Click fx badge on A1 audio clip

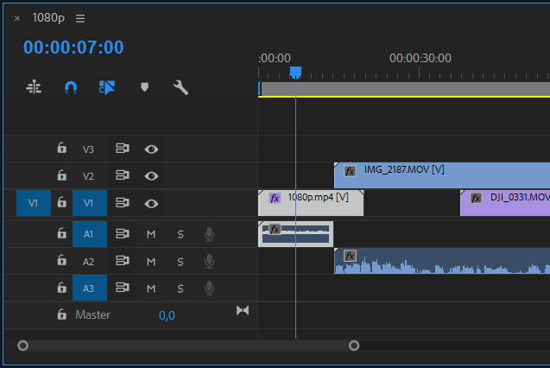tap(275, 230)
